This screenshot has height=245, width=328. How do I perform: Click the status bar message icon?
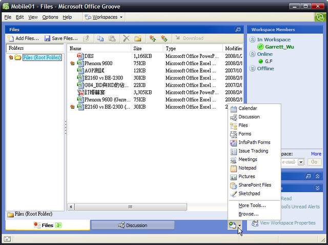[x=7, y=239]
